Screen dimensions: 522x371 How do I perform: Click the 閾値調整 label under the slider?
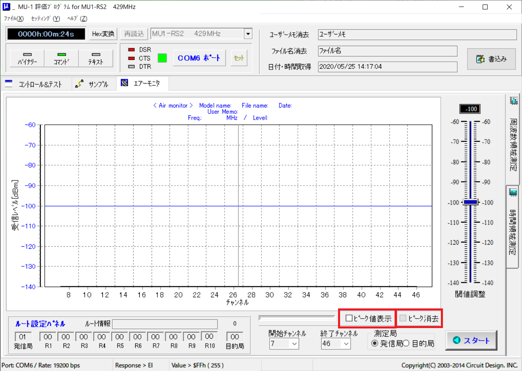[470, 294]
